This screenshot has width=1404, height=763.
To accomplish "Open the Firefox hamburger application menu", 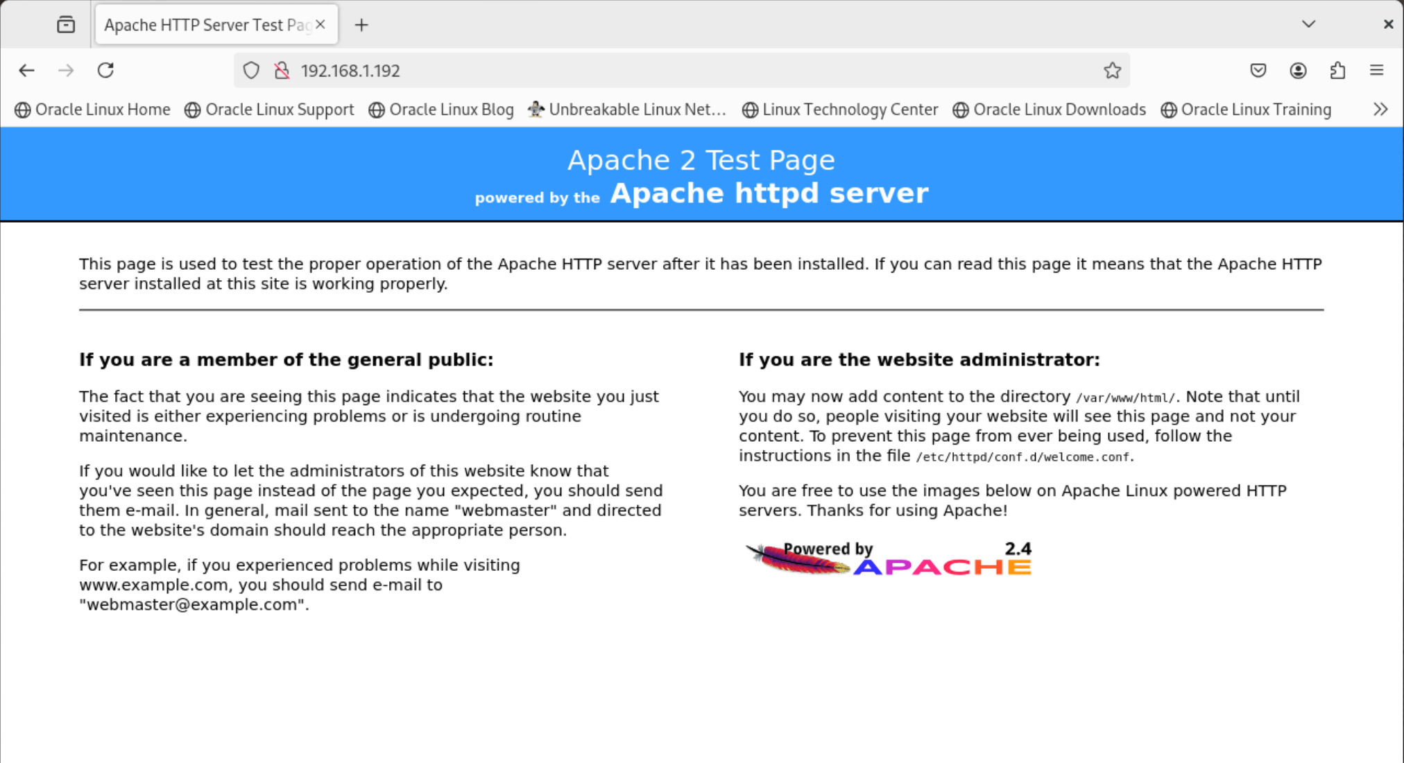I will 1377,70.
